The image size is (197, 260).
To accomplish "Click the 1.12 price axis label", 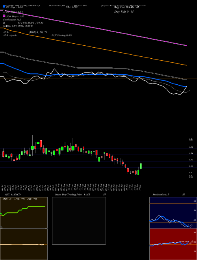I will 191,147.
